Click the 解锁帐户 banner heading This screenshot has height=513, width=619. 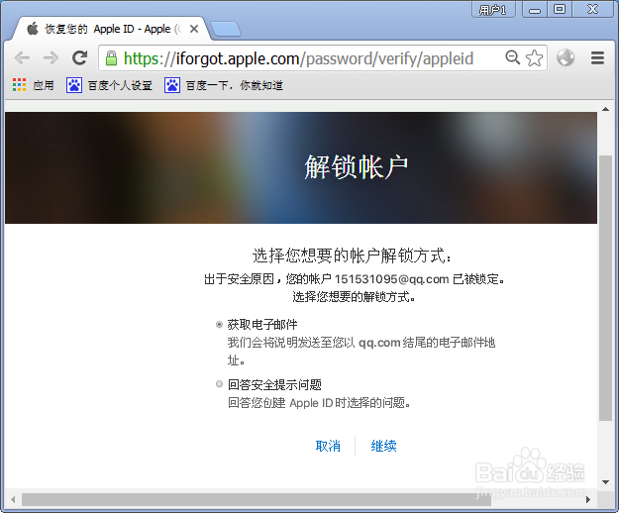356,167
